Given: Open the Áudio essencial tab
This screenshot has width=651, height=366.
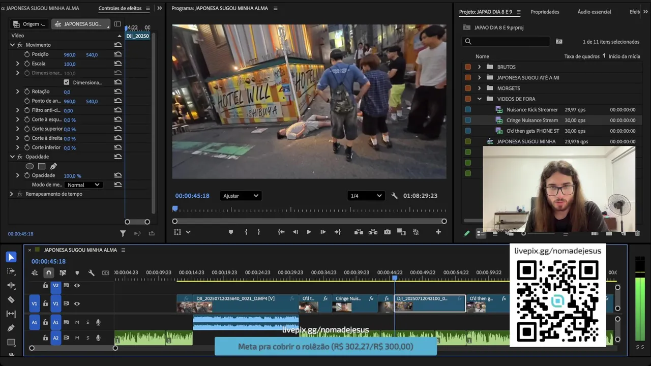Looking at the screenshot, I should click(x=594, y=12).
